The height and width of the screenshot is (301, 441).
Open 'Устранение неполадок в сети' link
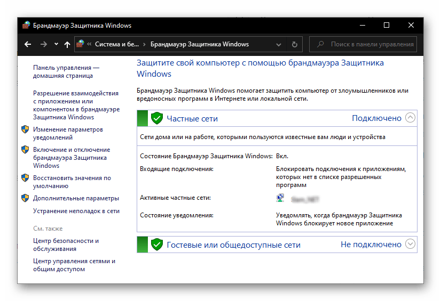(76, 210)
